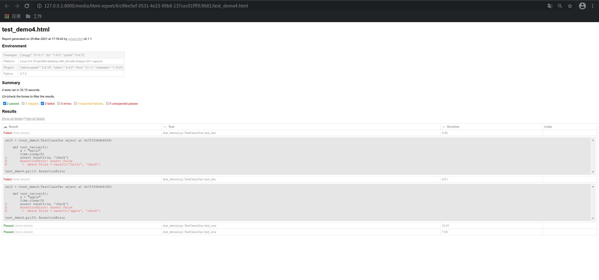This screenshot has width=599, height=280.
Task: Click the 5.00 duration value
Action: pyautogui.click(x=444, y=133)
